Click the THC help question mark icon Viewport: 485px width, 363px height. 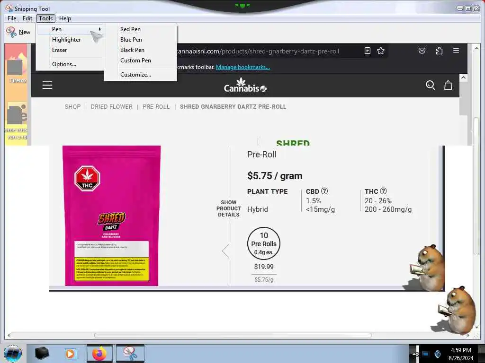383,191
